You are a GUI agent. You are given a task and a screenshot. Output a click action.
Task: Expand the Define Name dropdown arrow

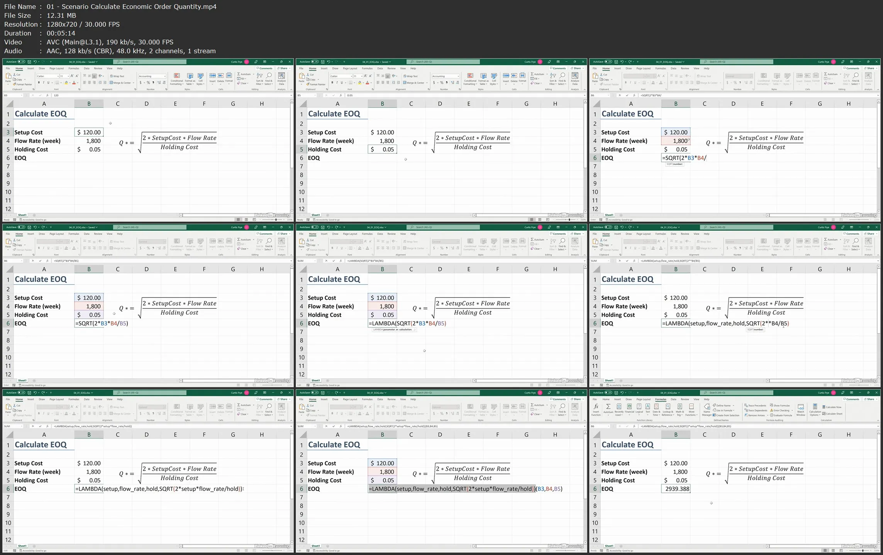tap(733, 405)
